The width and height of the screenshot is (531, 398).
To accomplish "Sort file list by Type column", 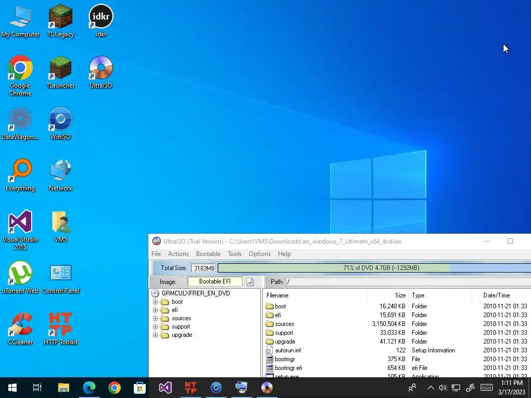I will 439,295.
